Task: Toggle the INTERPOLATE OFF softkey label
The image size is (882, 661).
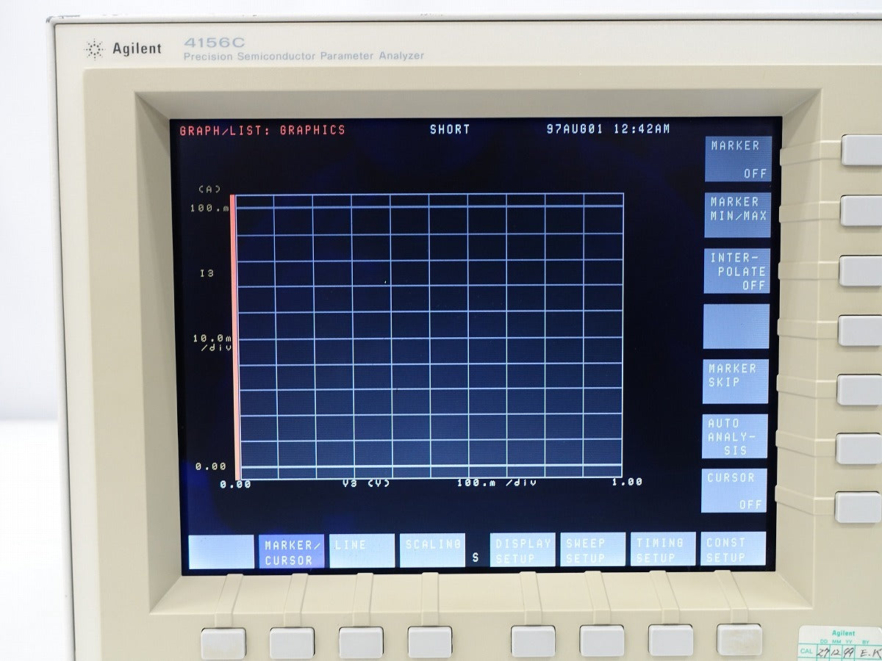Action: coord(737,271)
